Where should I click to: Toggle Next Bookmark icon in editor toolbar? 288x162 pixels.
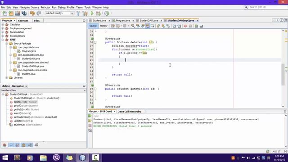163,26
